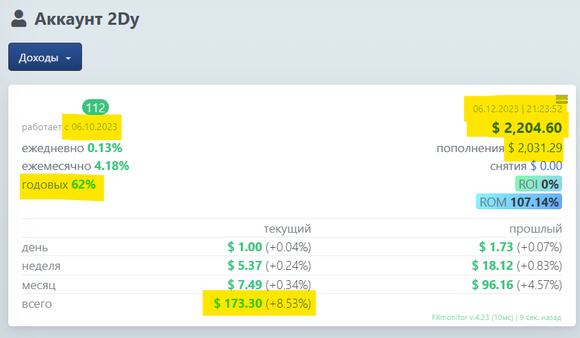Viewport: 580px width, 338px height.
Task: Click the start date 06.10.2023
Action: pos(94,127)
